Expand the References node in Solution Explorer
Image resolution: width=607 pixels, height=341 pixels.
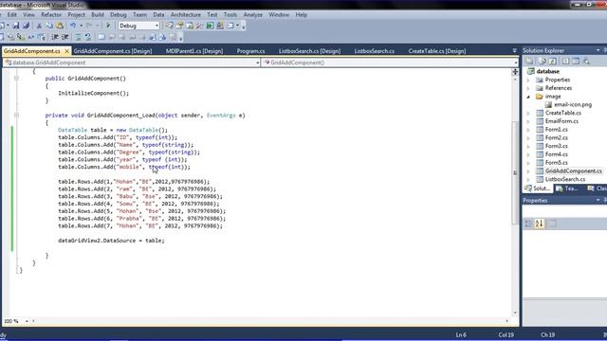pyautogui.click(x=528, y=88)
